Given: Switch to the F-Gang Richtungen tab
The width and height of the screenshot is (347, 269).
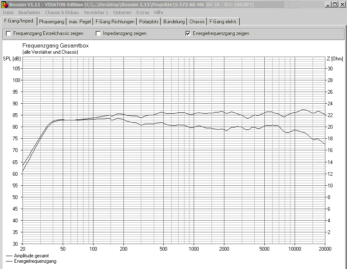Looking at the screenshot, I should coord(115,22).
